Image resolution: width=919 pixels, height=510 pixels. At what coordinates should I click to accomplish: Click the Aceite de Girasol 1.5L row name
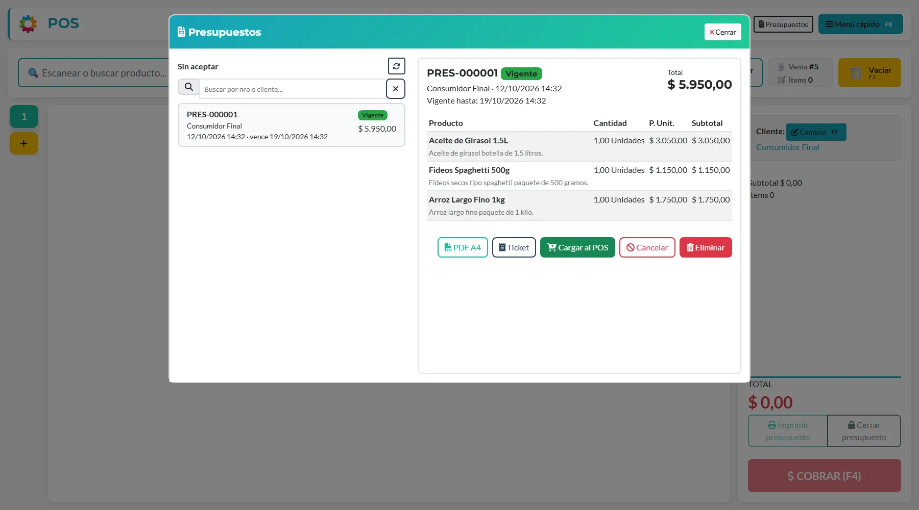pyautogui.click(x=468, y=141)
